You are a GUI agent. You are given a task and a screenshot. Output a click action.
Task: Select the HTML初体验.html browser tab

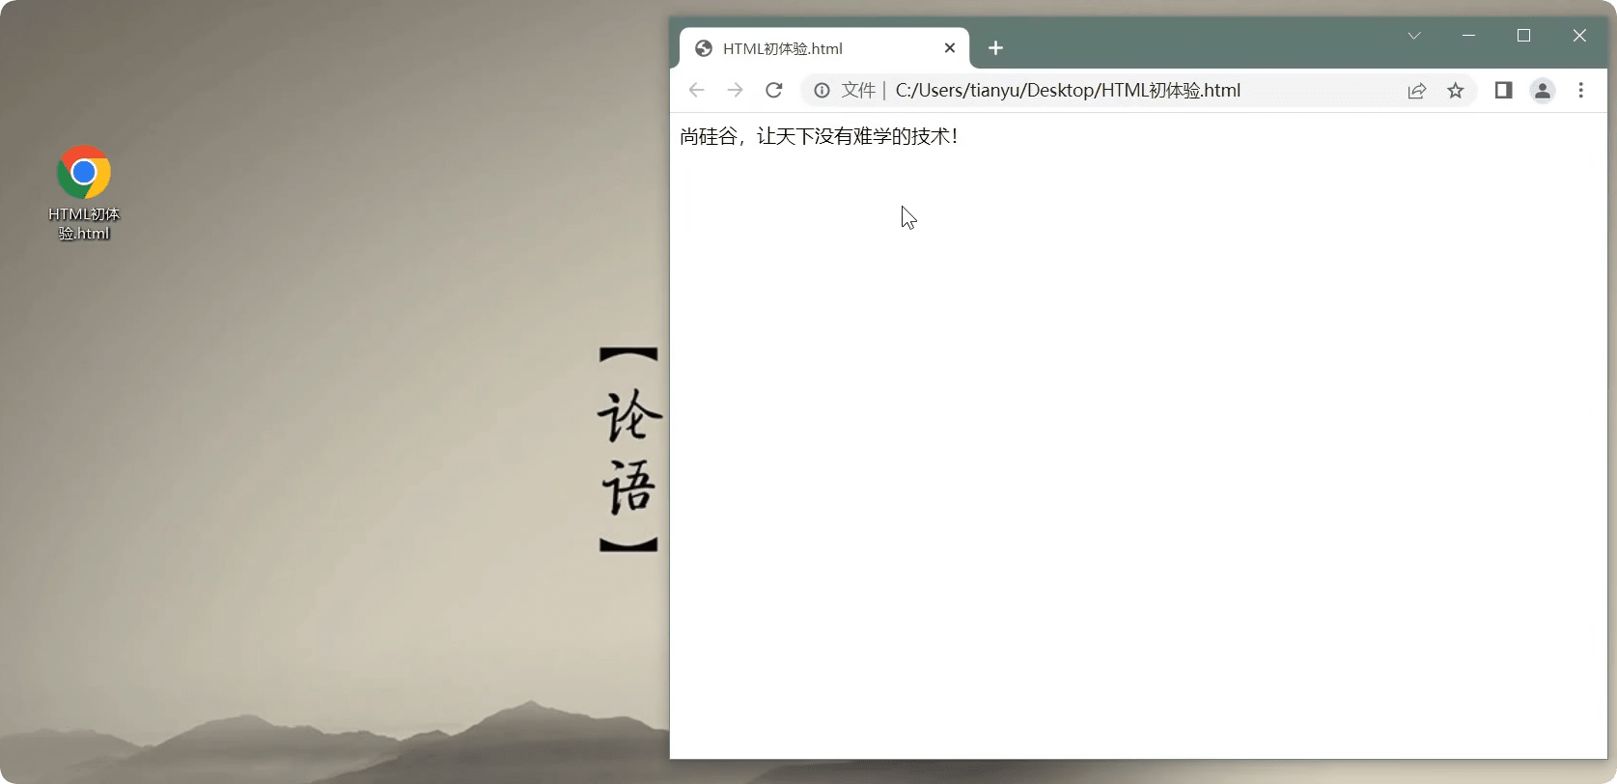point(801,48)
